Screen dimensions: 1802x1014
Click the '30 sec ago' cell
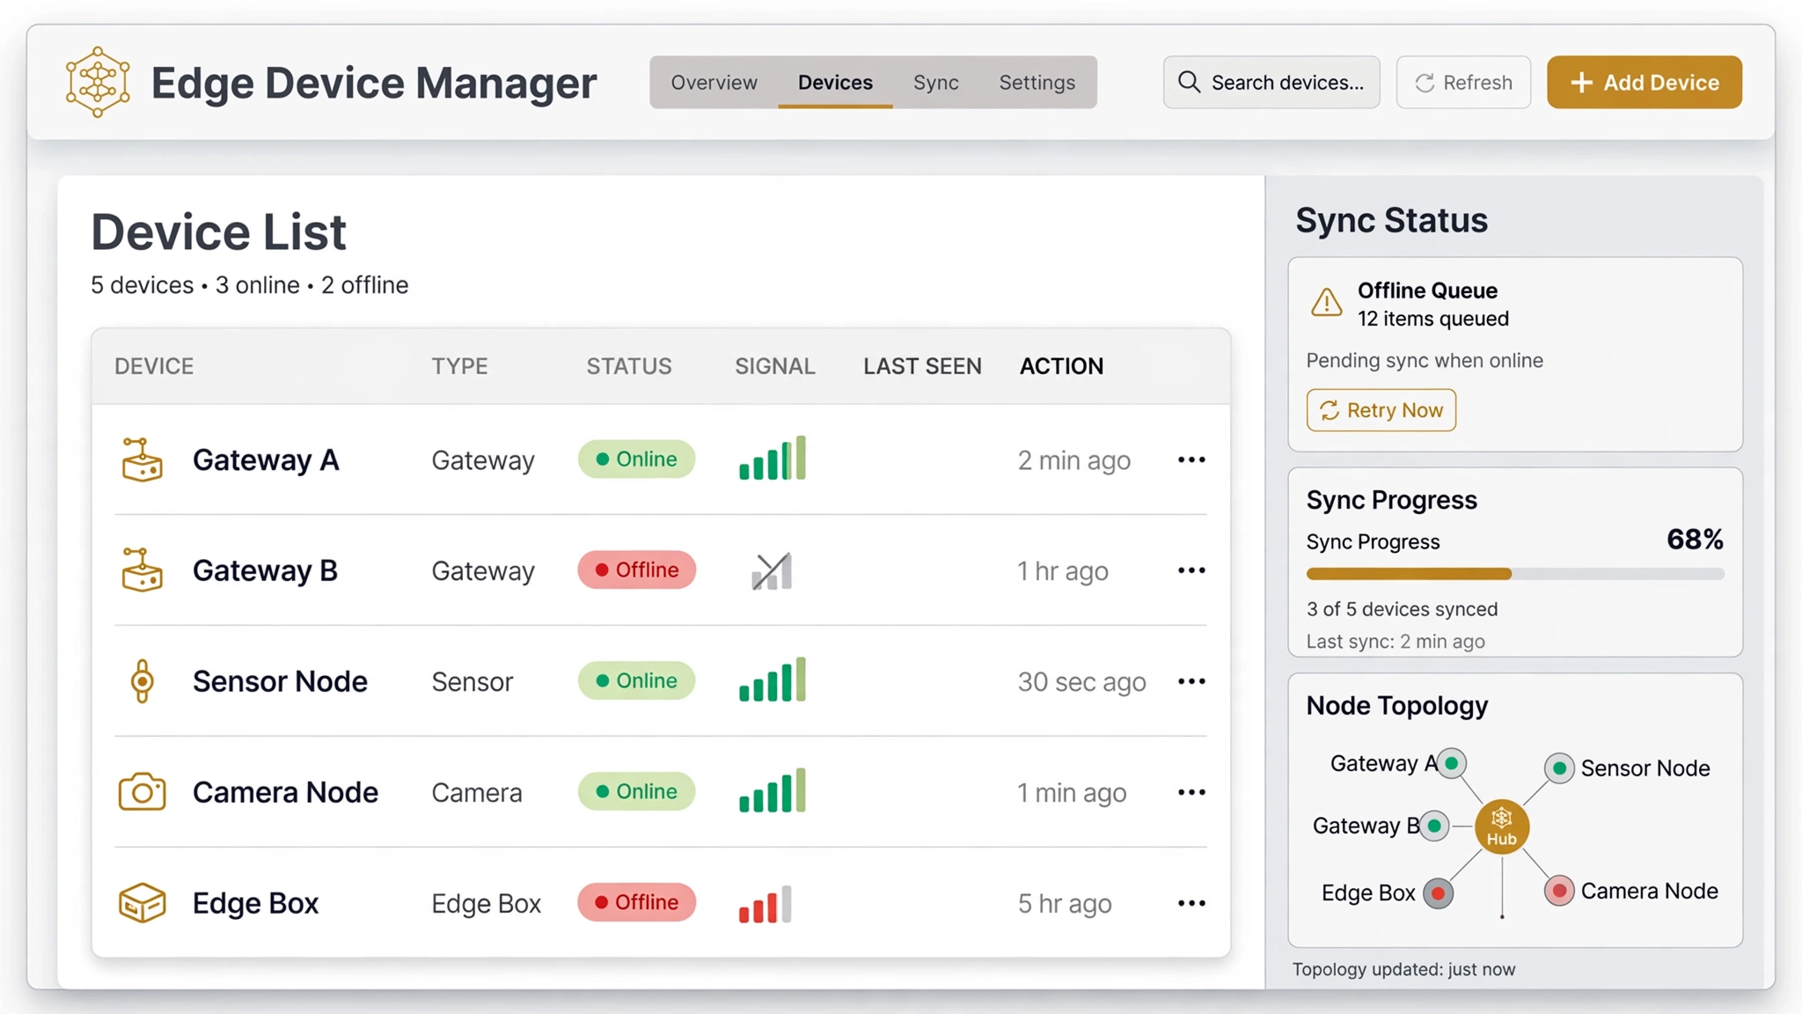click(x=1082, y=682)
